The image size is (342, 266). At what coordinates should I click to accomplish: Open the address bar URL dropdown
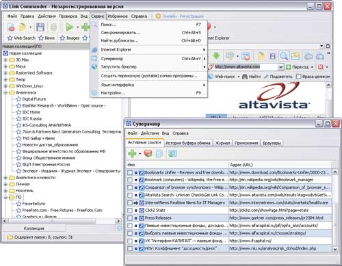click(x=281, y=67)
